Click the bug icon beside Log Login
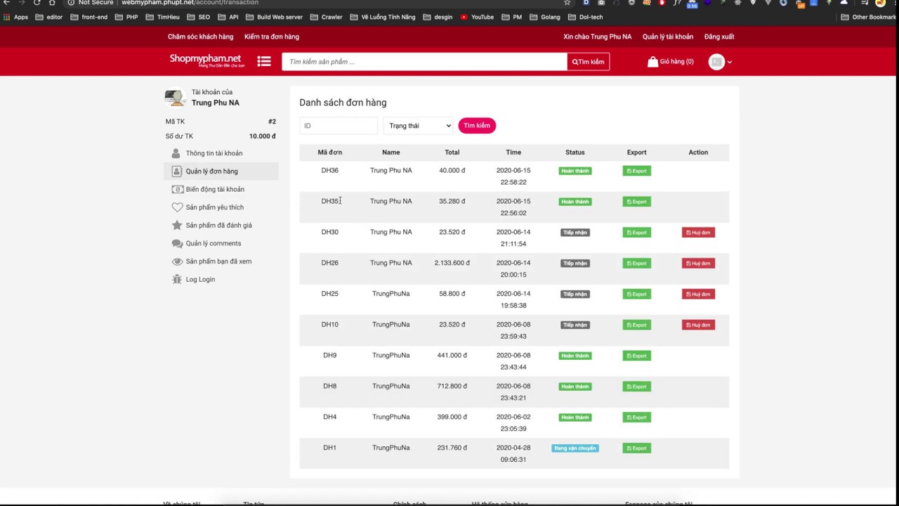 pos(177,279)
